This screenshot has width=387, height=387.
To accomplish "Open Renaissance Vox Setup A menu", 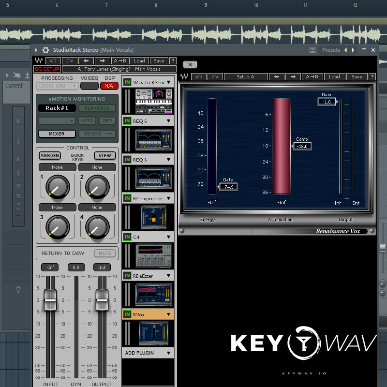I will (x=246, y=76).
